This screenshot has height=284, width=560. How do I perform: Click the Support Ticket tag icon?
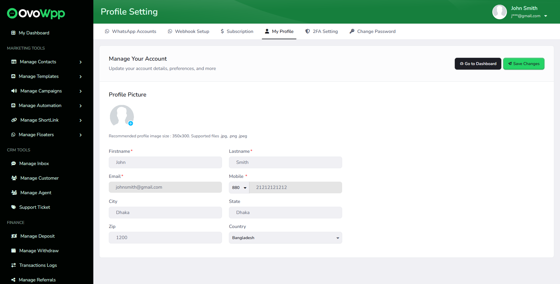pyautogui.click(x=13, y=207)
